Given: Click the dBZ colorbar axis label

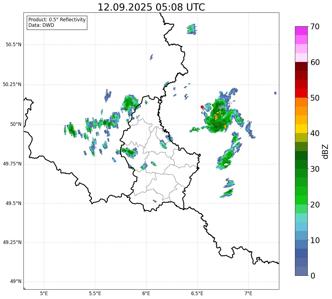Looking at the screenshot, I should 325,151.
